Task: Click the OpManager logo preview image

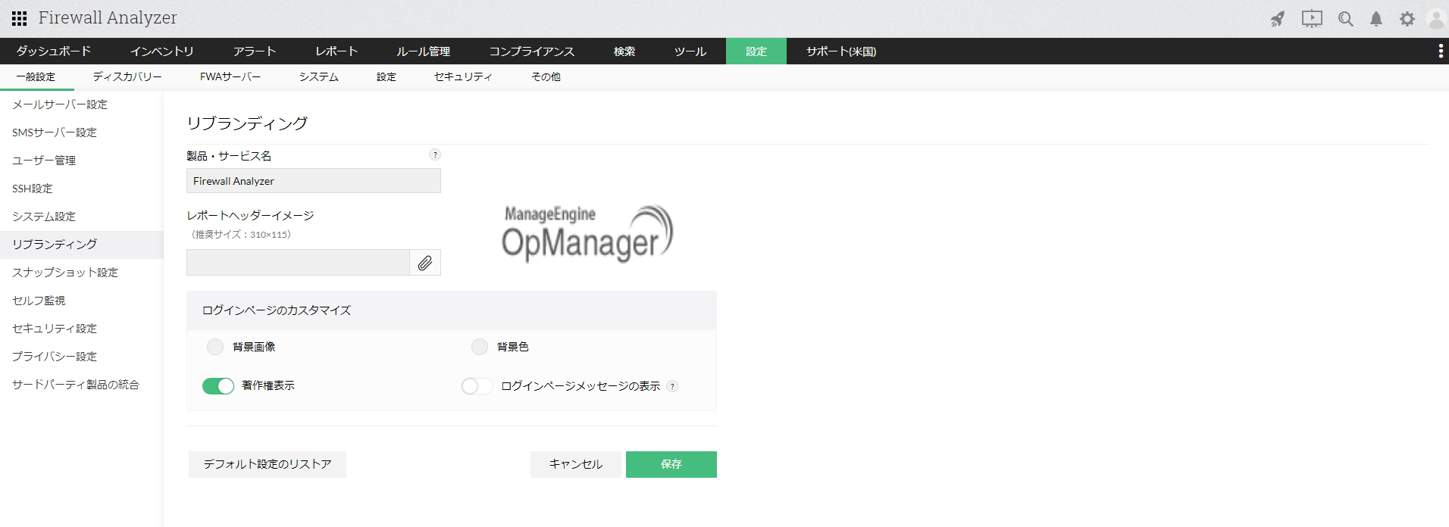Action: click(x=587, y=234)
